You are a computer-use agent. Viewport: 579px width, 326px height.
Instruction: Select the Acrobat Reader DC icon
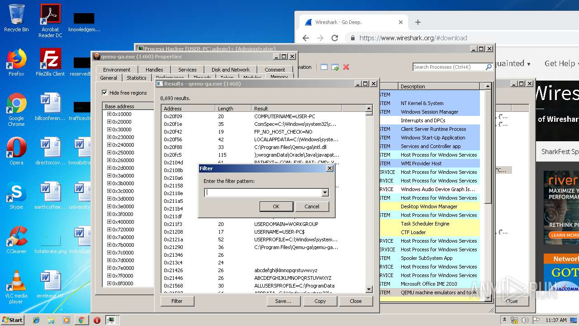[50, 21]
